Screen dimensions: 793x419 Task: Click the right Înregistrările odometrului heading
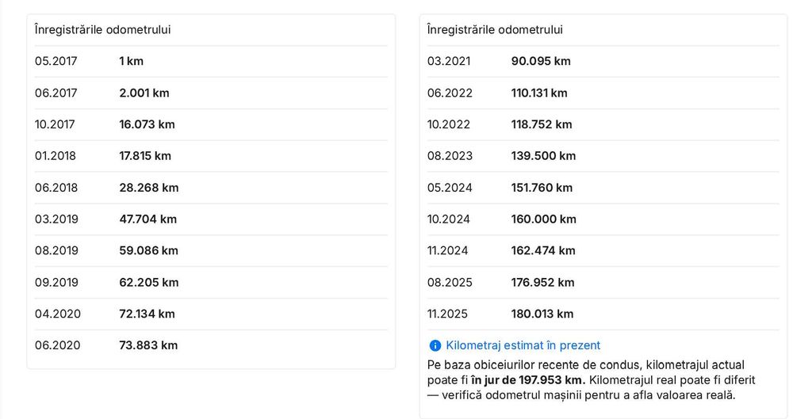point(495,30)
